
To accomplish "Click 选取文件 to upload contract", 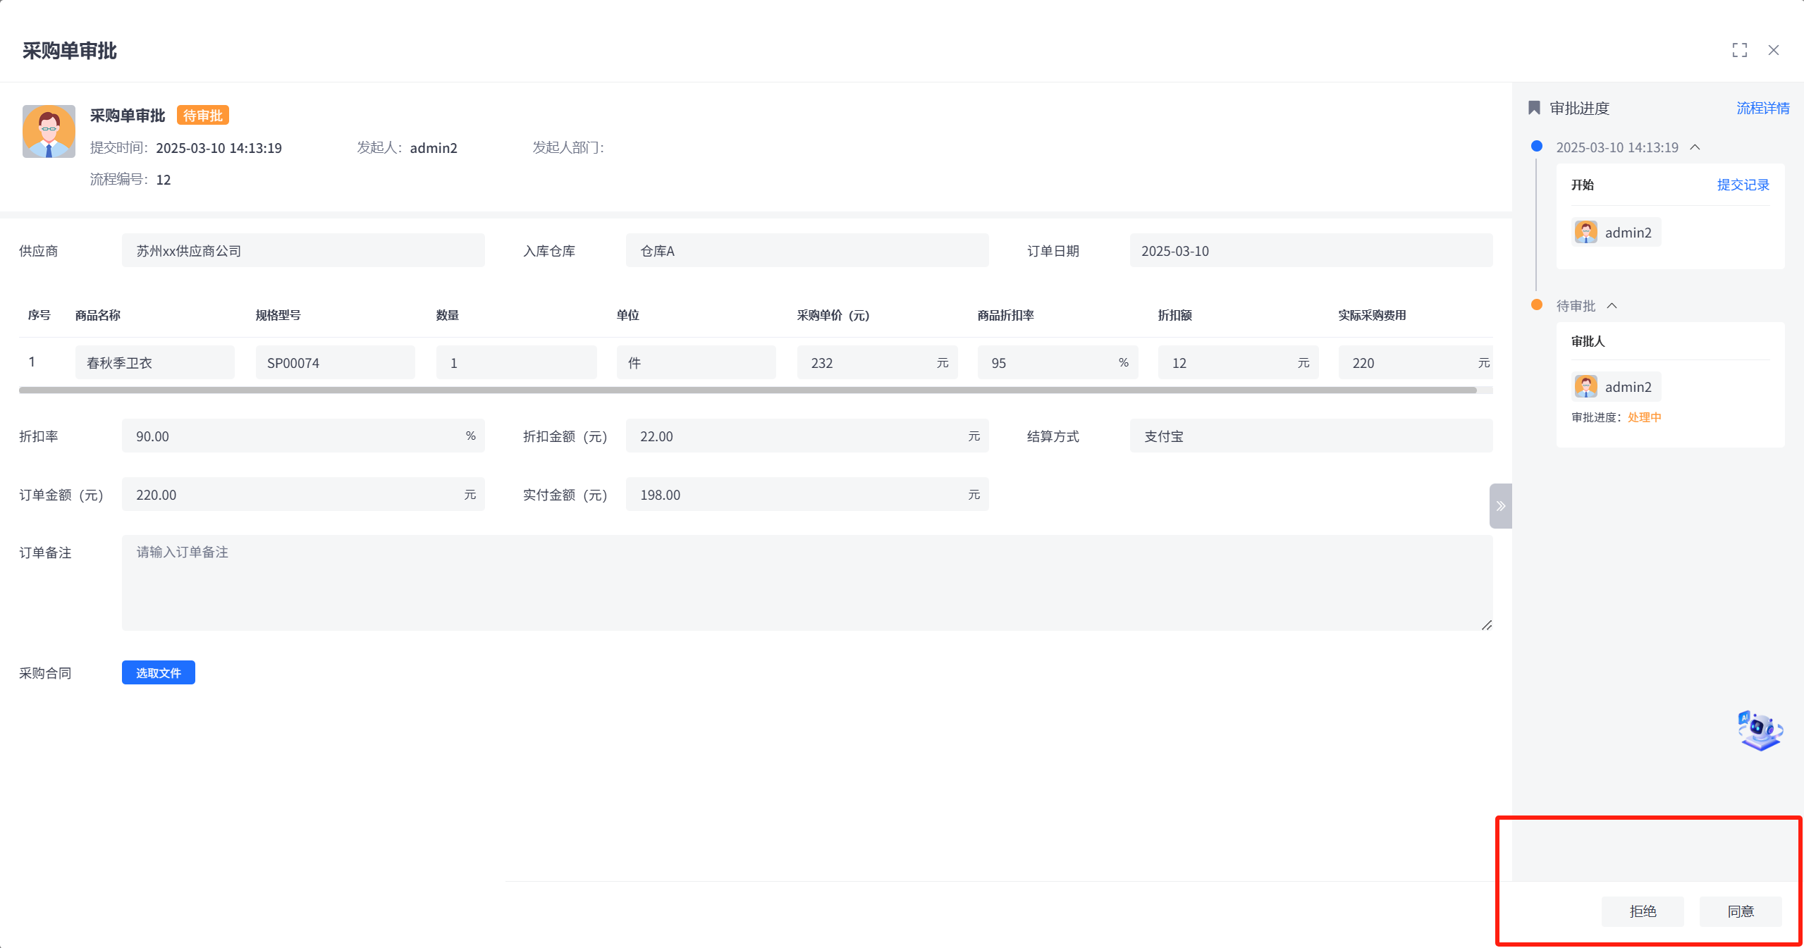I will pyautogui.click(x=158, y=672).
